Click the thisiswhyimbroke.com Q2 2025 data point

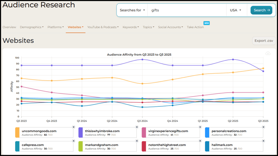[233, 60]
